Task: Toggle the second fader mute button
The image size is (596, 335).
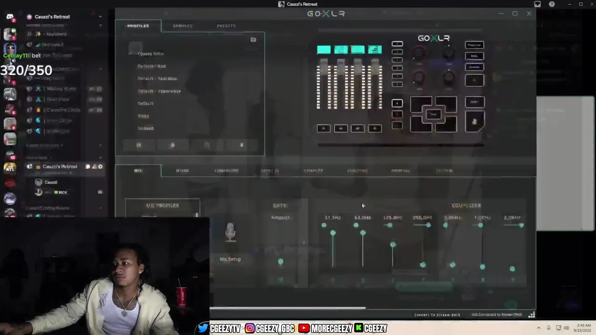Action: [341, 128]
